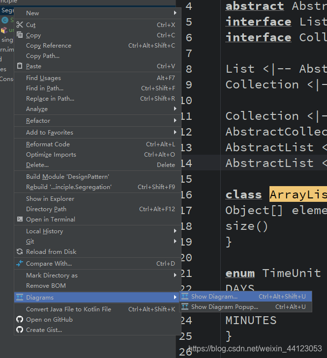
Task: Choose Find Usages menu entry
Action: coord(98,78)
